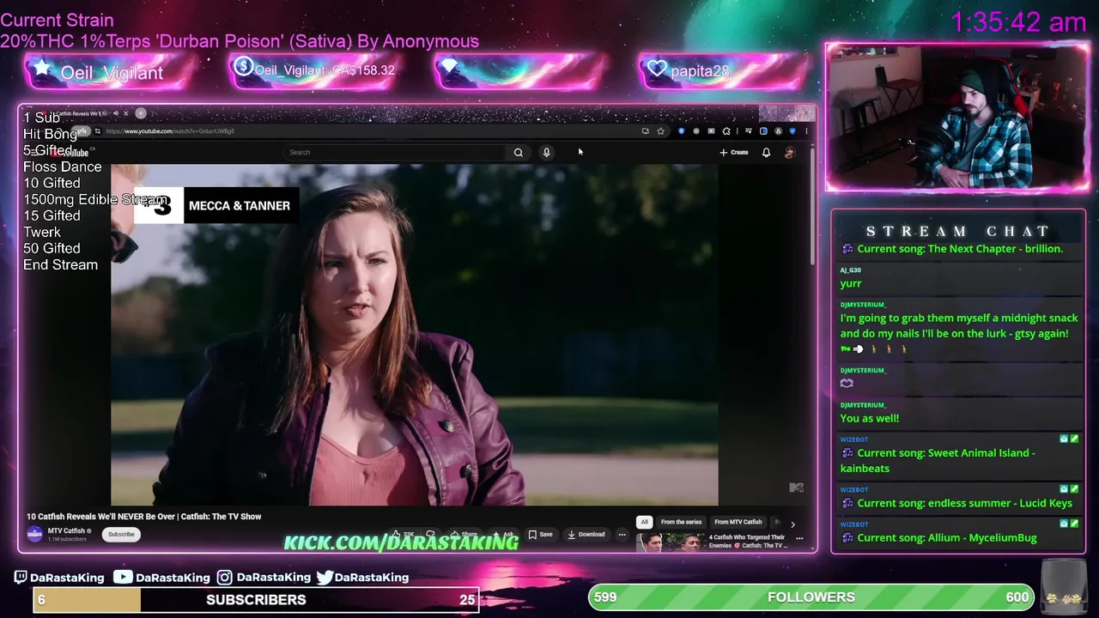
Task: Click the subscribers goal progress bar
Action: 256,599
